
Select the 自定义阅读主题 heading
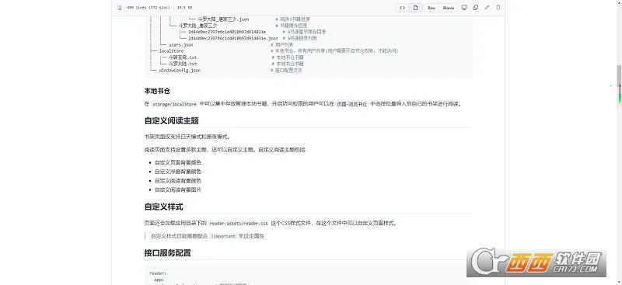(171, 120)
